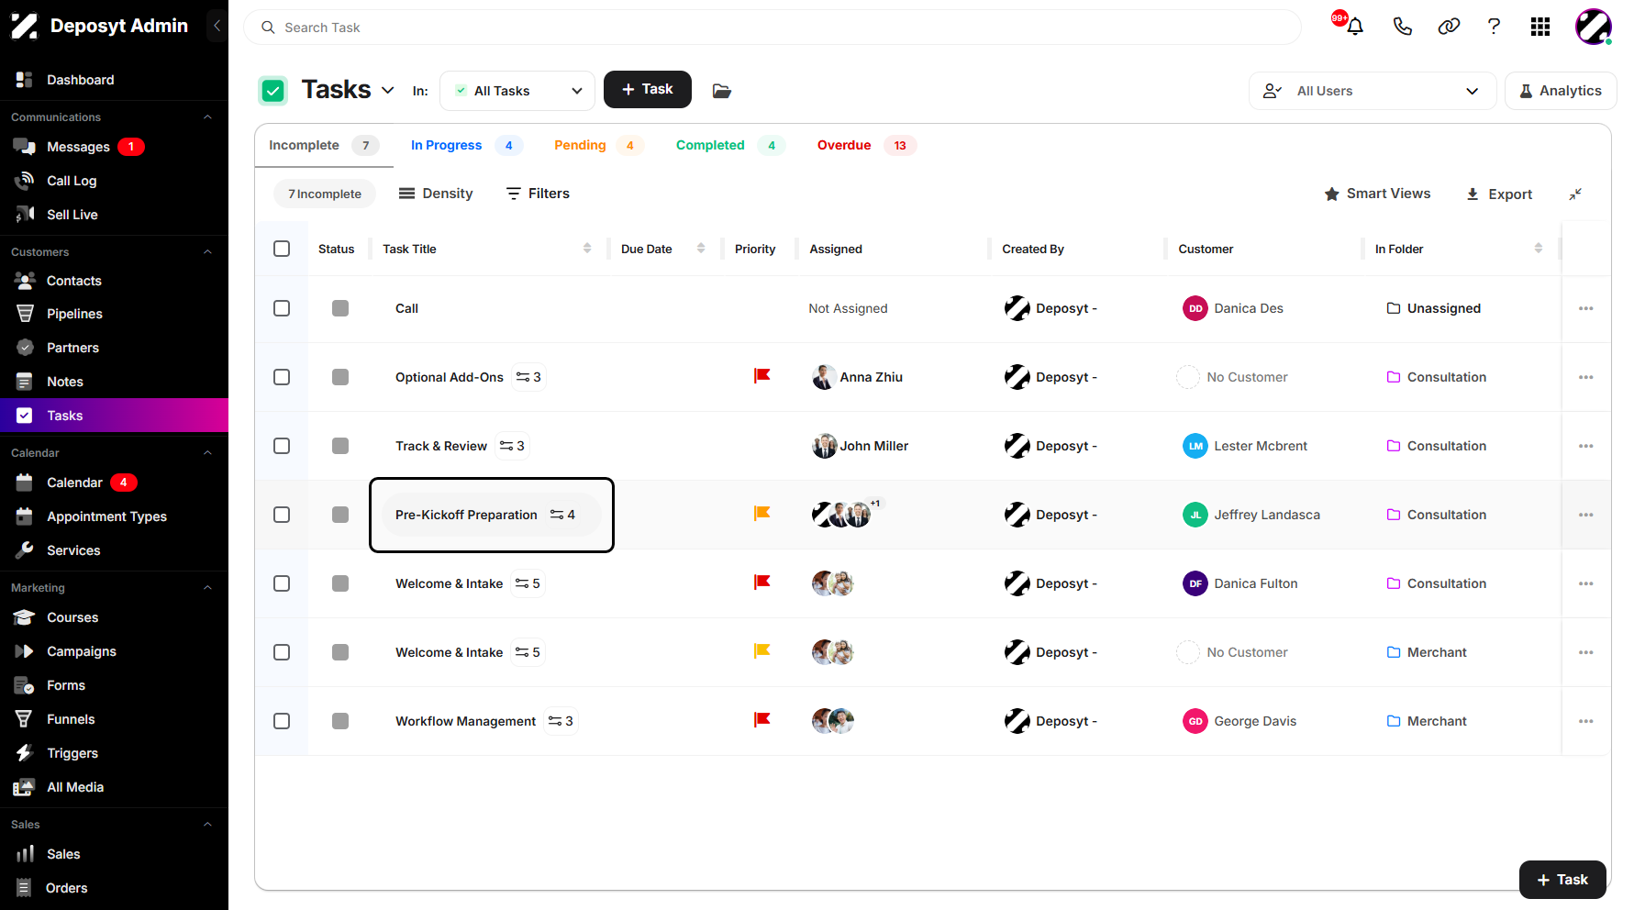Click the phone dialer icon in header
Image resolution: width=1634 pixels, height=910 pixels.
coord(1402,27)
